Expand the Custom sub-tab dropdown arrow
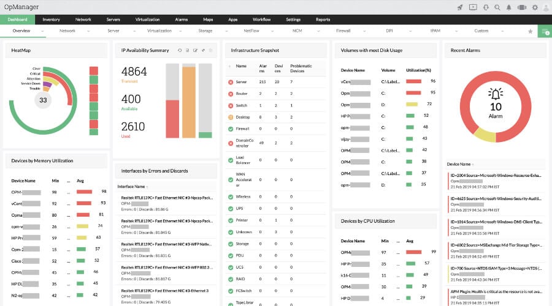Screen dimensions: 552x306 (502, 32)
